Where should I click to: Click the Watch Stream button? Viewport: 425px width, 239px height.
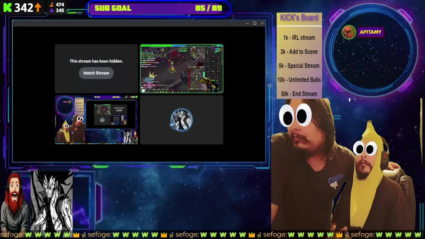click(96, 73)
